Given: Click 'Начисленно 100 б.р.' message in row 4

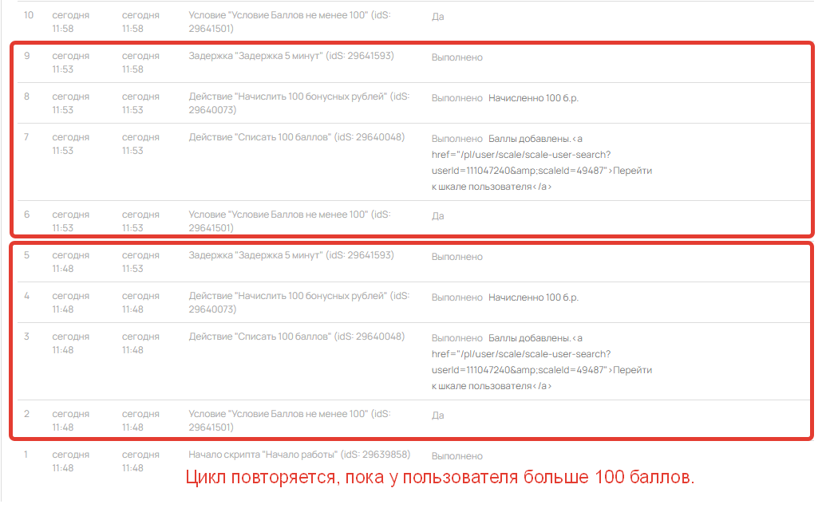Looking at the screenshot, I should click(533, 297).
